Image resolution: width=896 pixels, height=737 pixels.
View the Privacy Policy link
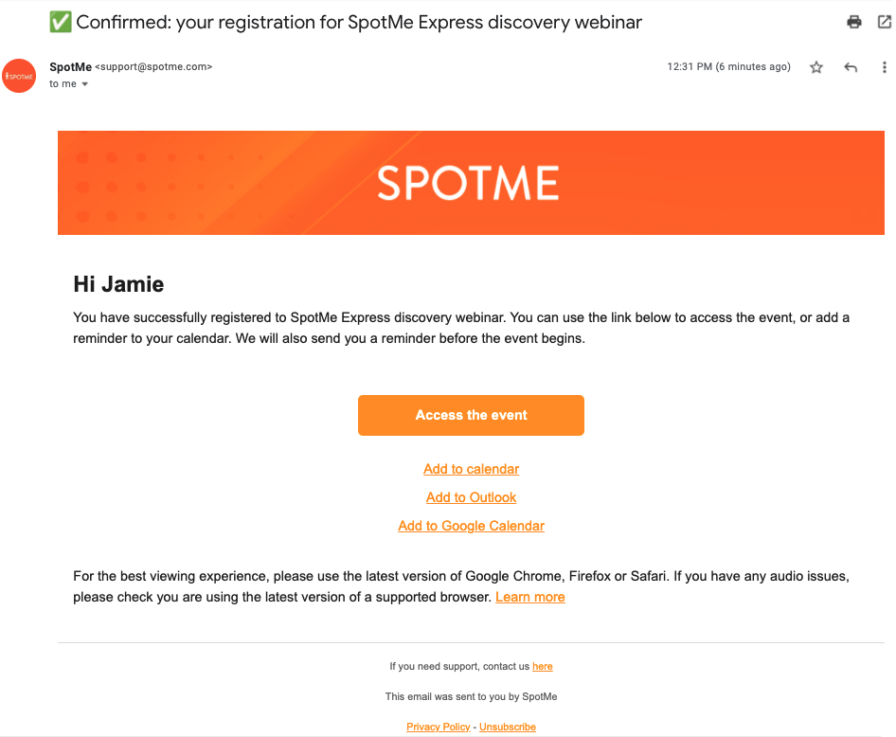click(x=438, y=727)
